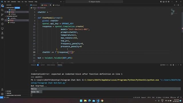Open Source Control view in activity bar

pyautogui.click(x=2, y=15)
